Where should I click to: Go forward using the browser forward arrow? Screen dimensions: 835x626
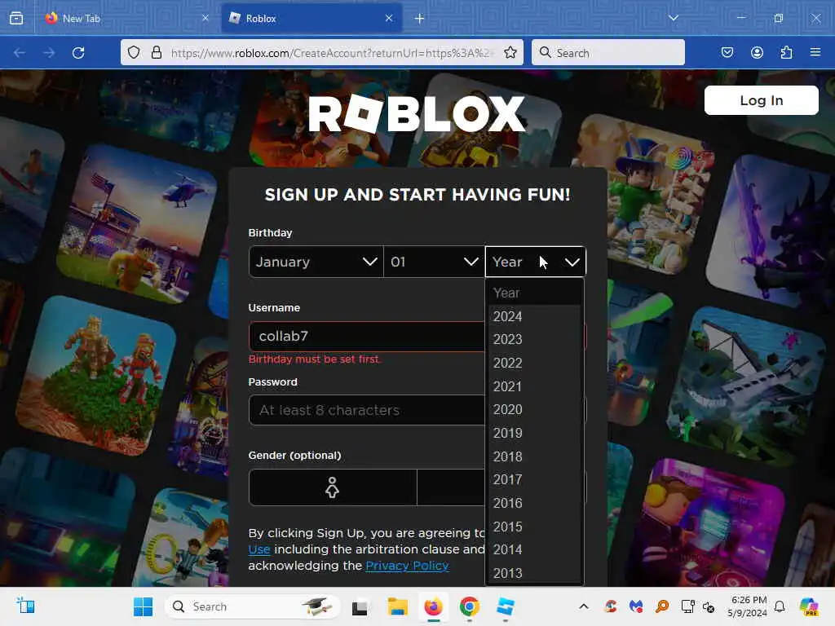click(49, 53)
